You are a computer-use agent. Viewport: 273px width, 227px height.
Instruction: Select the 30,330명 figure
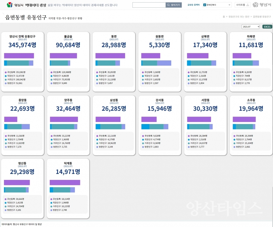(205, 109)
